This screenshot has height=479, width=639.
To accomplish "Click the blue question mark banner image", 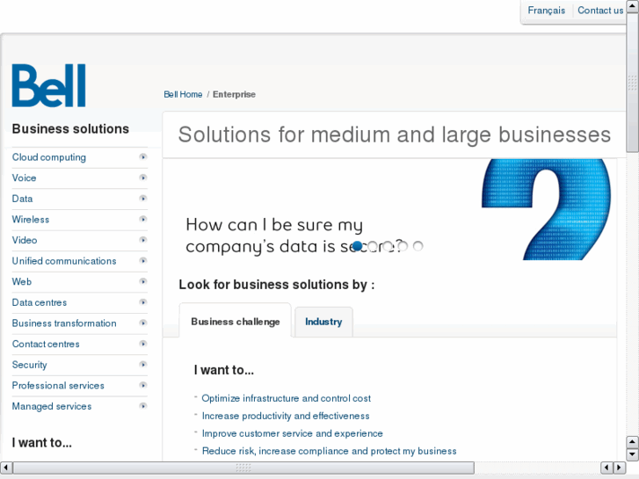I will [546, 209].
